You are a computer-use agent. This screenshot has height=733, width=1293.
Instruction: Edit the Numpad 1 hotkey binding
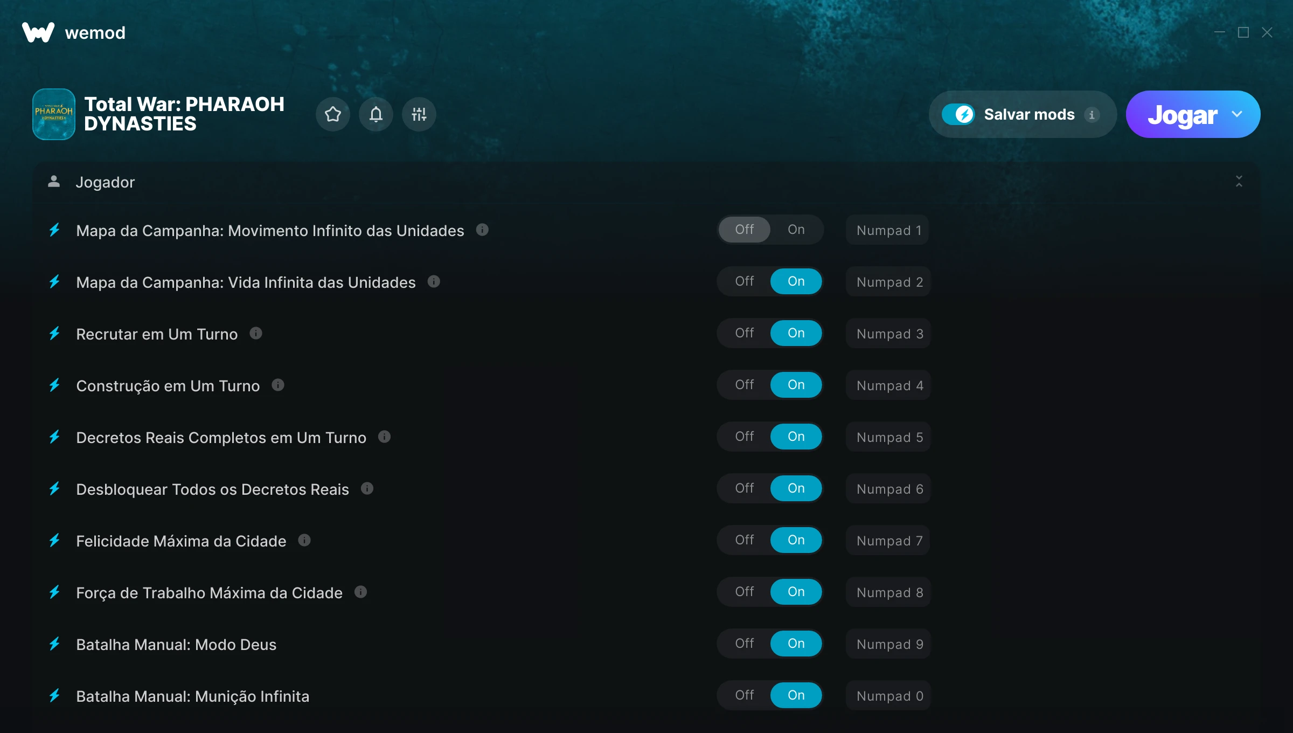(x=888, y=230)
